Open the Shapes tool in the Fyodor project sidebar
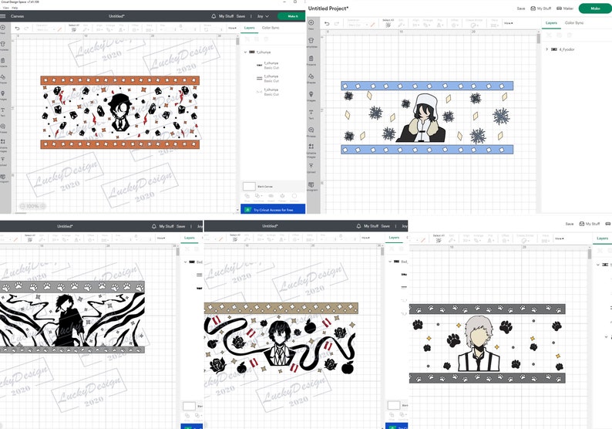Screen dimensions: 612x429 pyautogui.click(x=311, y=76)
